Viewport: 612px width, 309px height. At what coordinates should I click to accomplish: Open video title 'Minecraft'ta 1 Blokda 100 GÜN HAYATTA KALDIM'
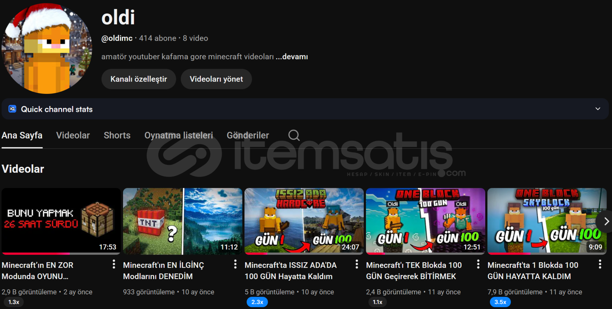coord(533,270)
